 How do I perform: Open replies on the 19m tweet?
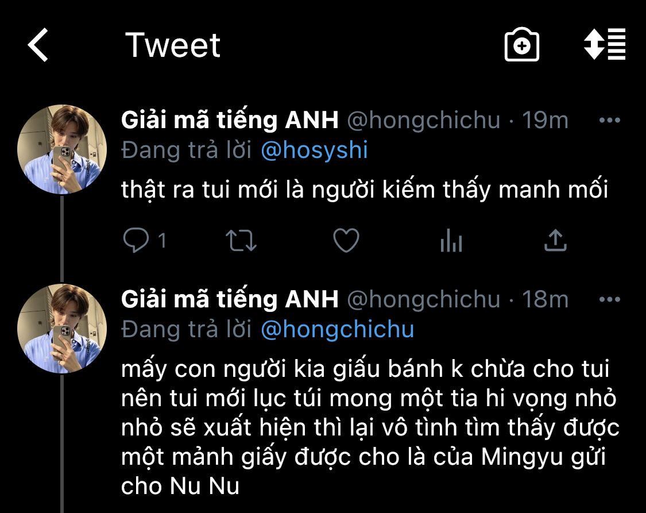[x=136, y=240]
